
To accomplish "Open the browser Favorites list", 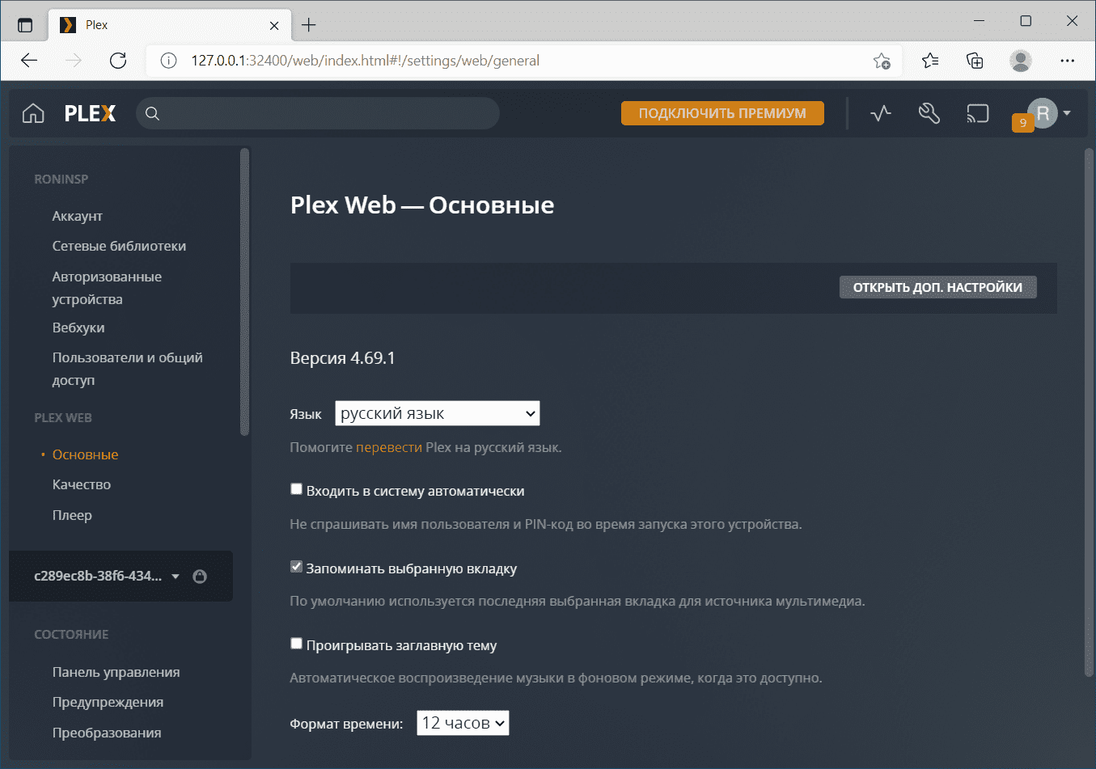I will 930,61.
